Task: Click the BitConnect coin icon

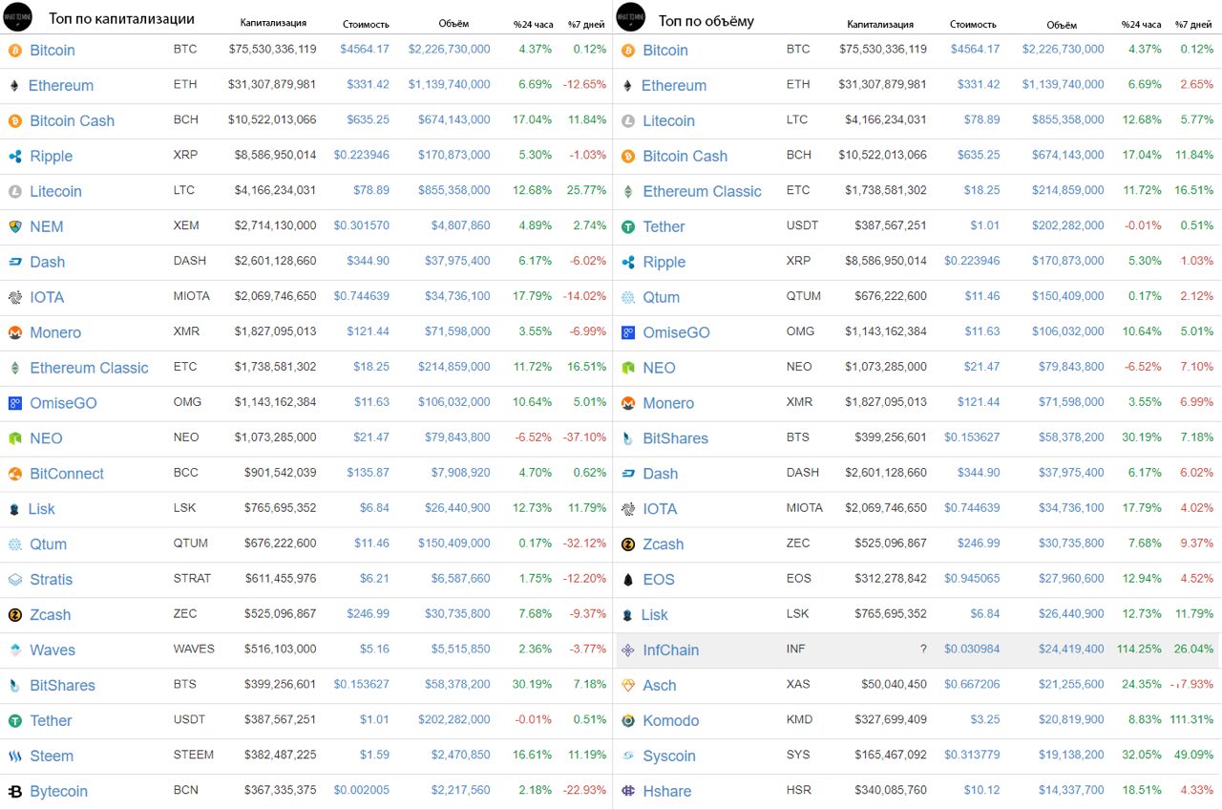Action: pyautogui.click(x=14, y=474)
